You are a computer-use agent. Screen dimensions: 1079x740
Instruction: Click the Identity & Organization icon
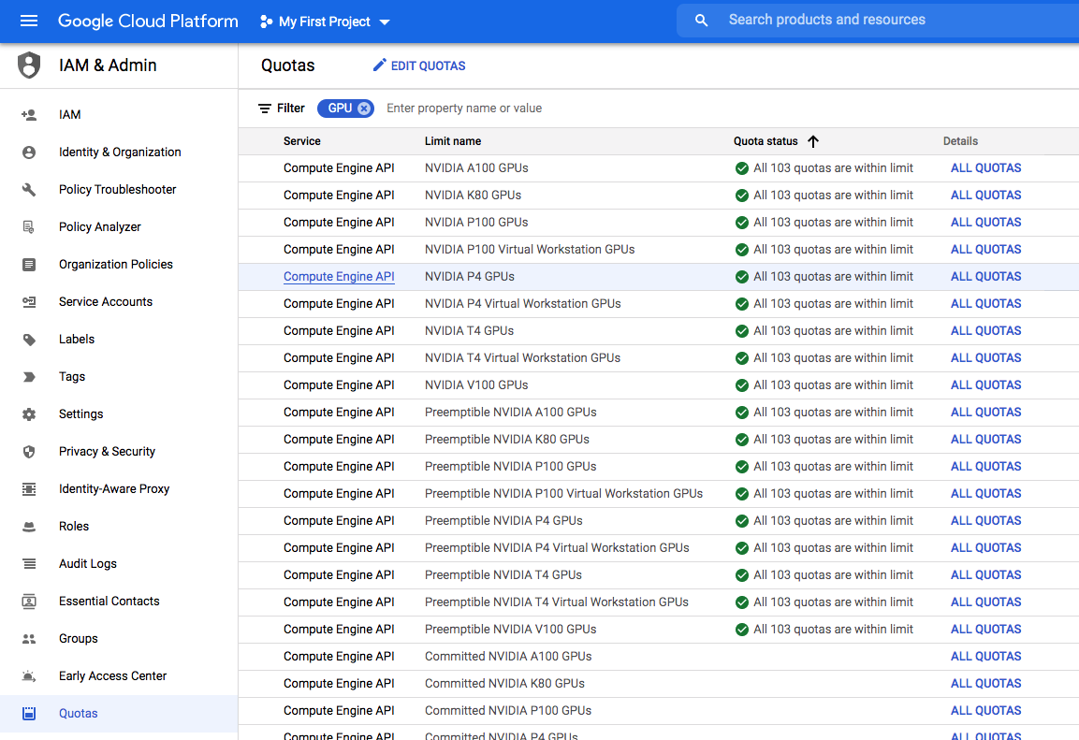pos(29,152)
